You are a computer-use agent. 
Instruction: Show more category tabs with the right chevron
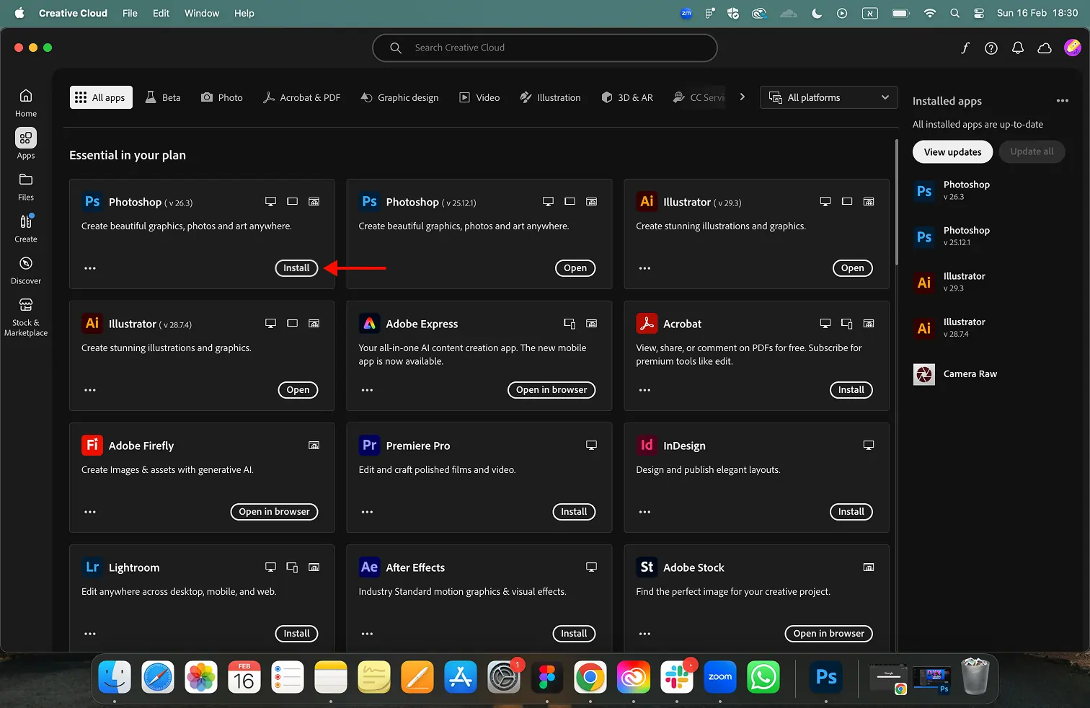(743, 97)
